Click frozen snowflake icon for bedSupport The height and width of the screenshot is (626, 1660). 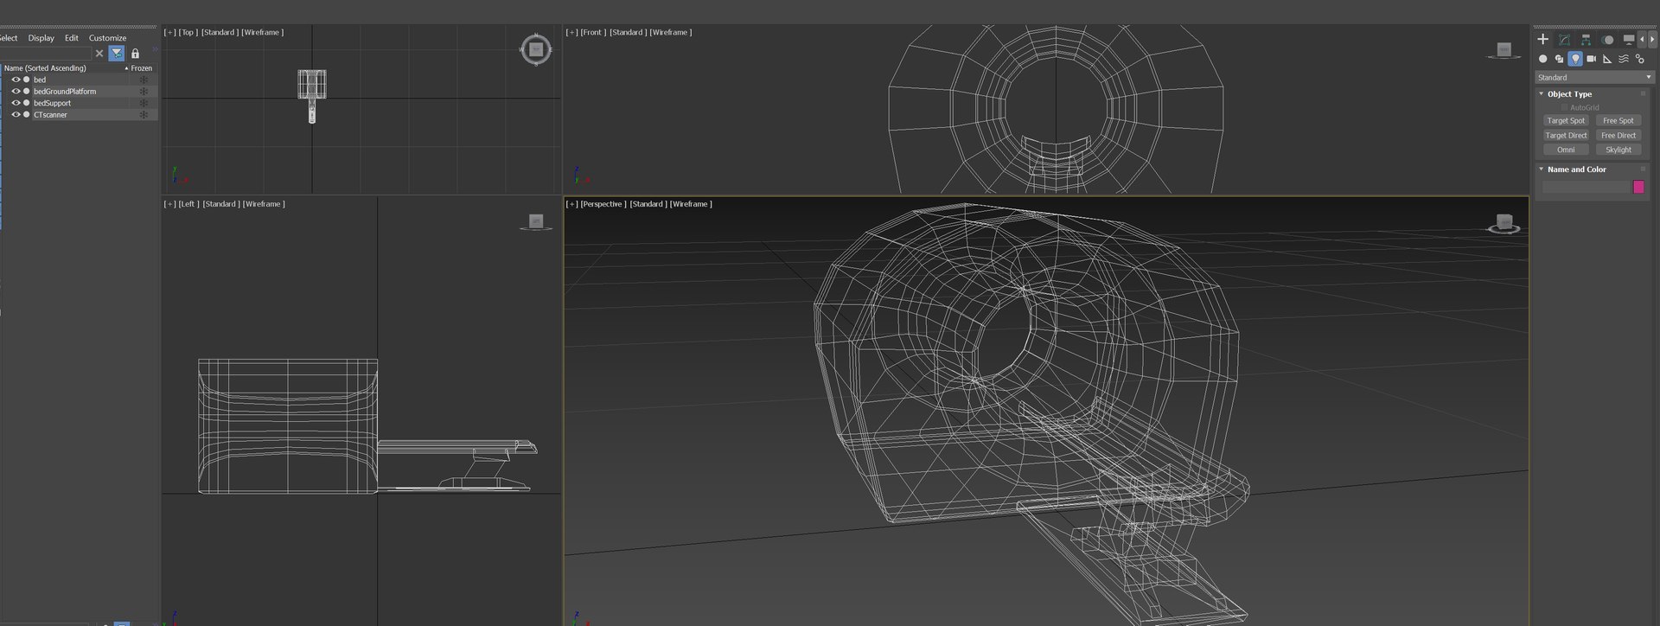tap(144, 103)
